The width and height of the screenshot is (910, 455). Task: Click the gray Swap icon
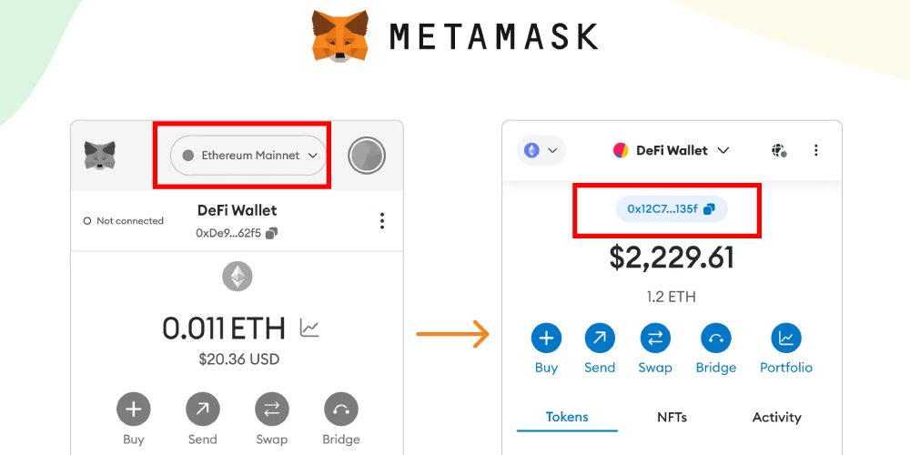point(271,409)
